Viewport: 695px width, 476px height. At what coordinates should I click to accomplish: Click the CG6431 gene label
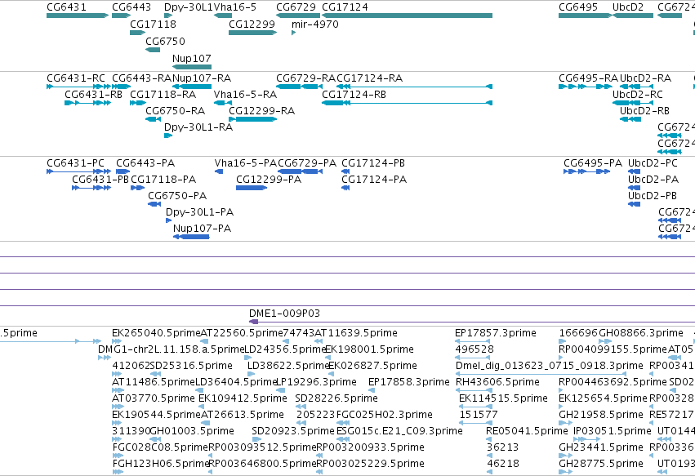[66, 7]
